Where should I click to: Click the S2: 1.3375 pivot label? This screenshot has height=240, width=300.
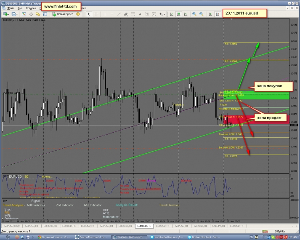point(231,156)
